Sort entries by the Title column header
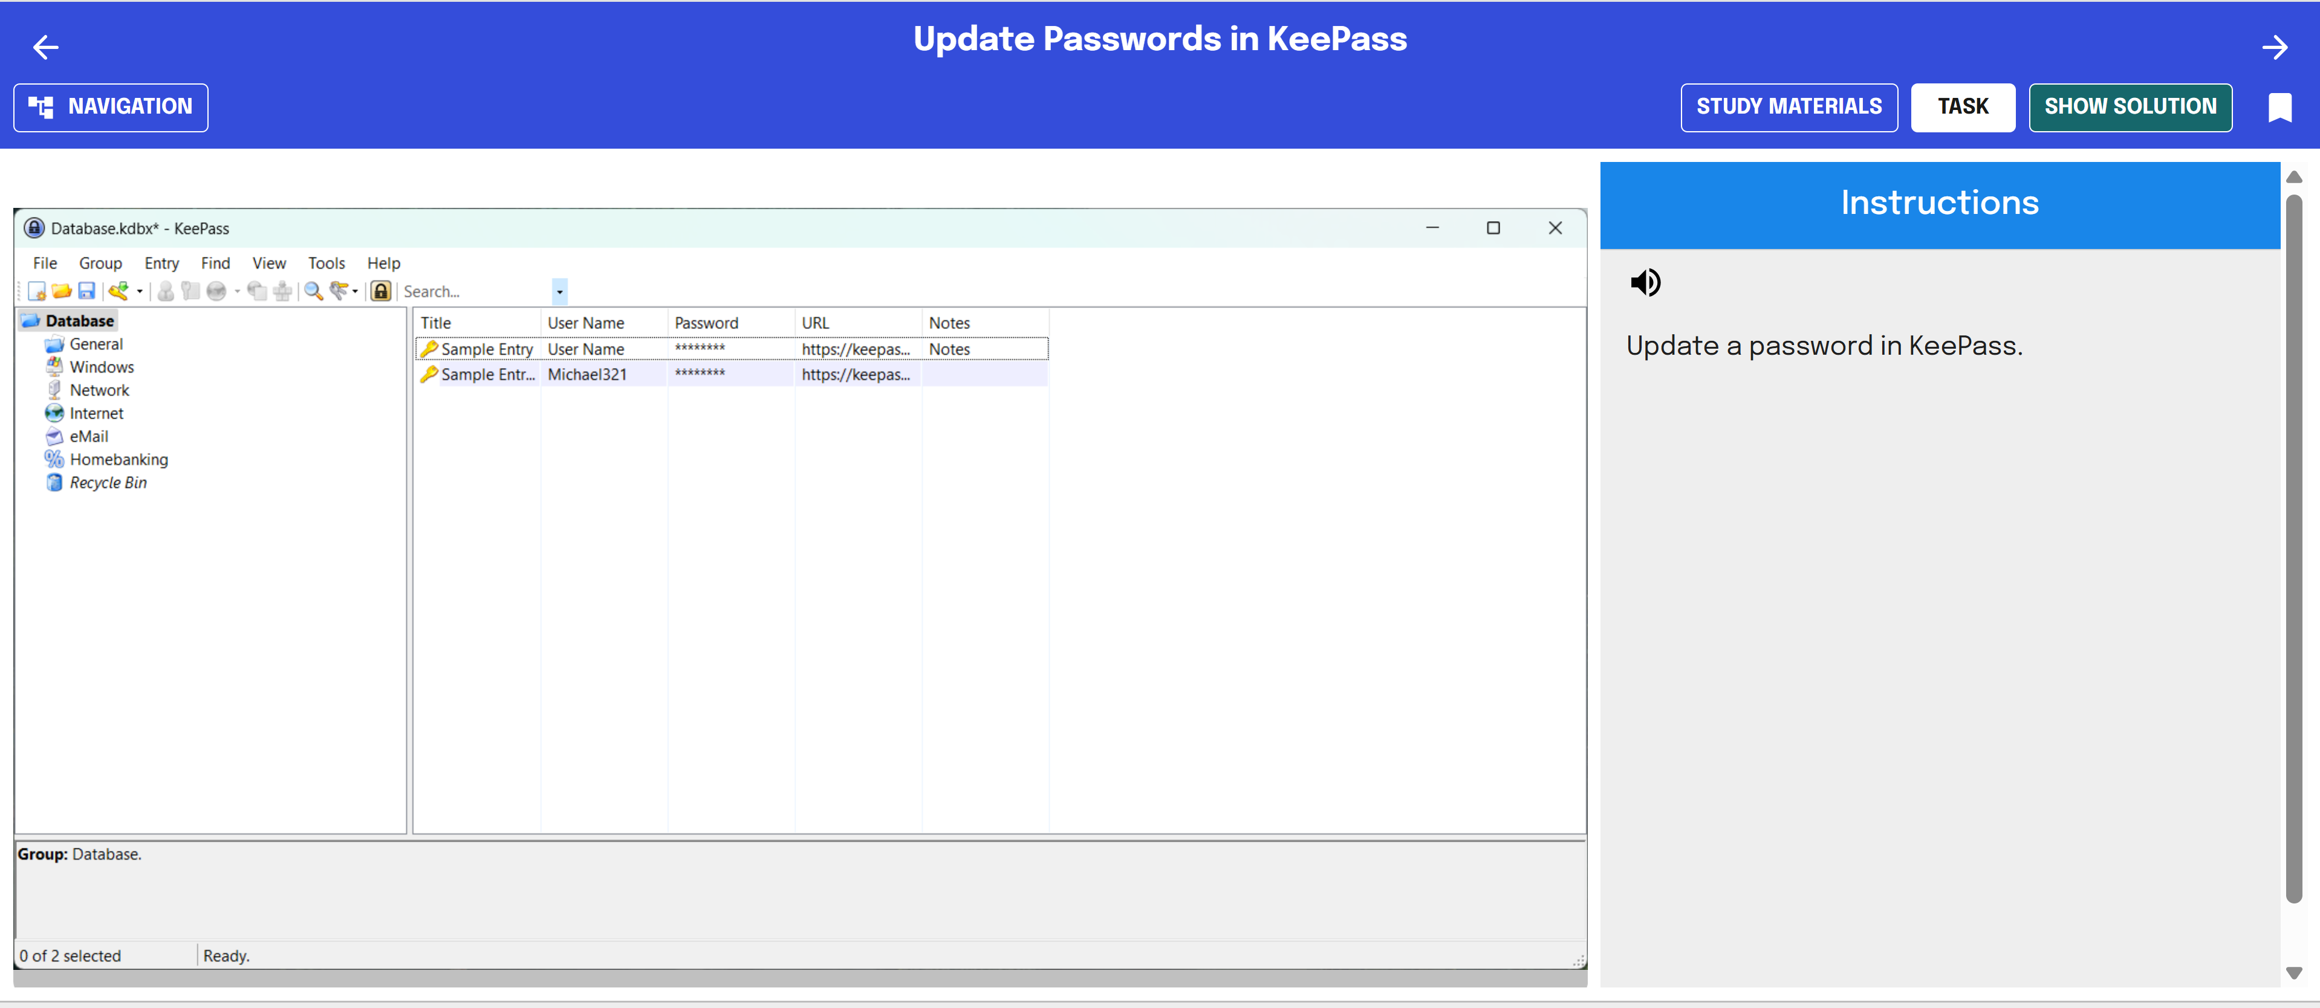The height and width of the screenshot is (1008, 2320). (477, 323)
